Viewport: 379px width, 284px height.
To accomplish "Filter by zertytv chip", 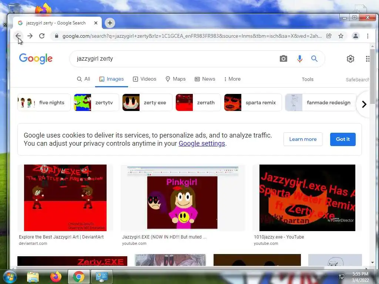I will coord(96,102).
